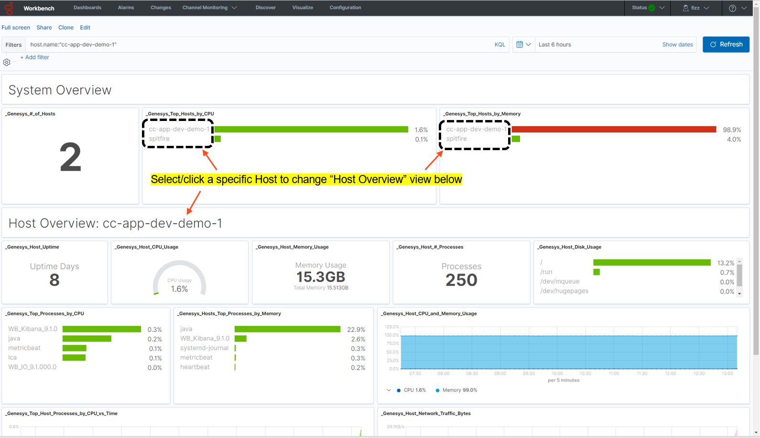Toggle Memory 99.0% legend series dot
Screen dimensions: 760x438
click(437, 390)
